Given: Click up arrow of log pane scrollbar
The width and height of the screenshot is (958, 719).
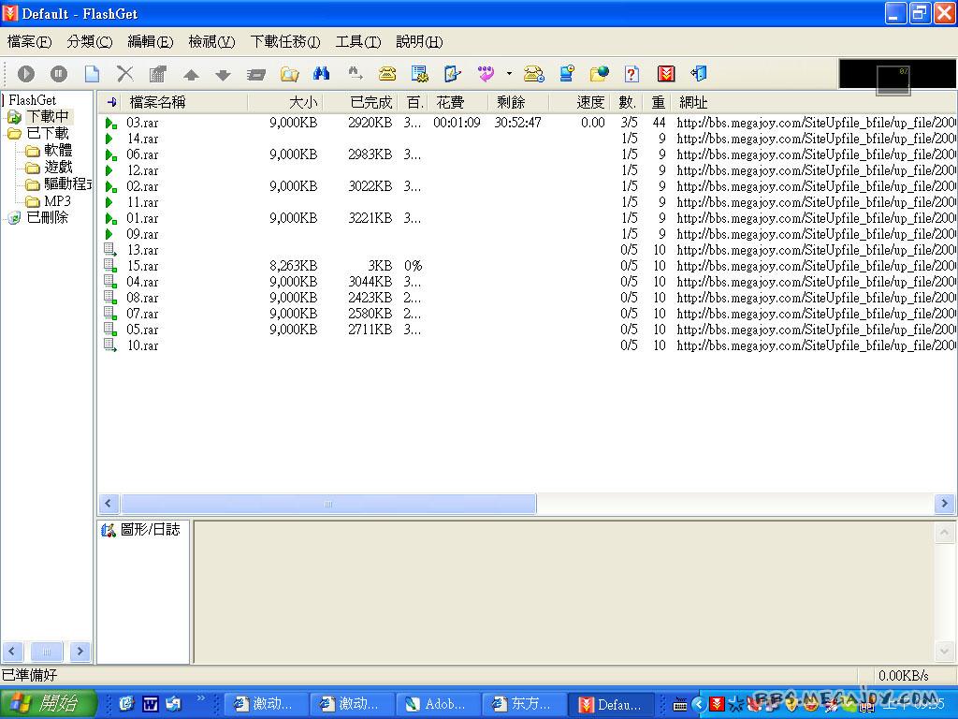Looking at the screenshot, I should coord(945,533).
